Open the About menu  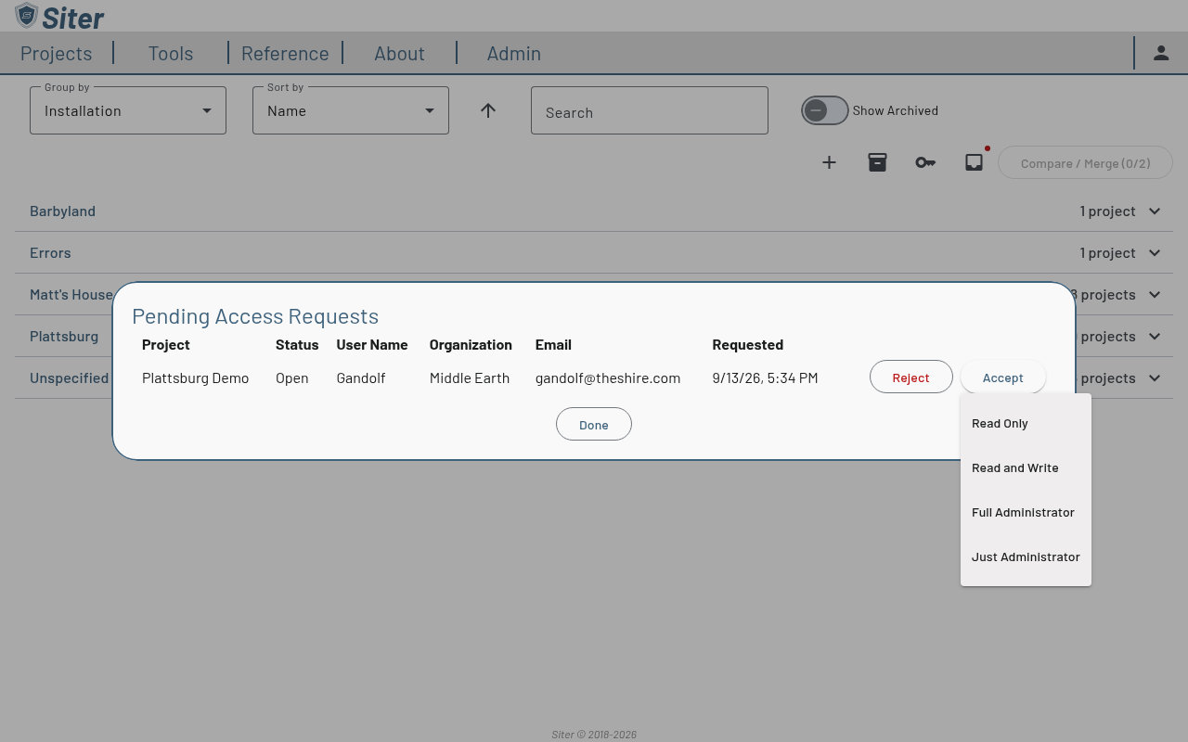pyautogui.click(x=399, y=53)
